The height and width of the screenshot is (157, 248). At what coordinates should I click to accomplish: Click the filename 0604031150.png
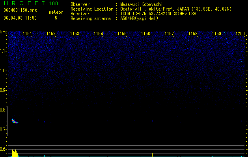point(20,11)
